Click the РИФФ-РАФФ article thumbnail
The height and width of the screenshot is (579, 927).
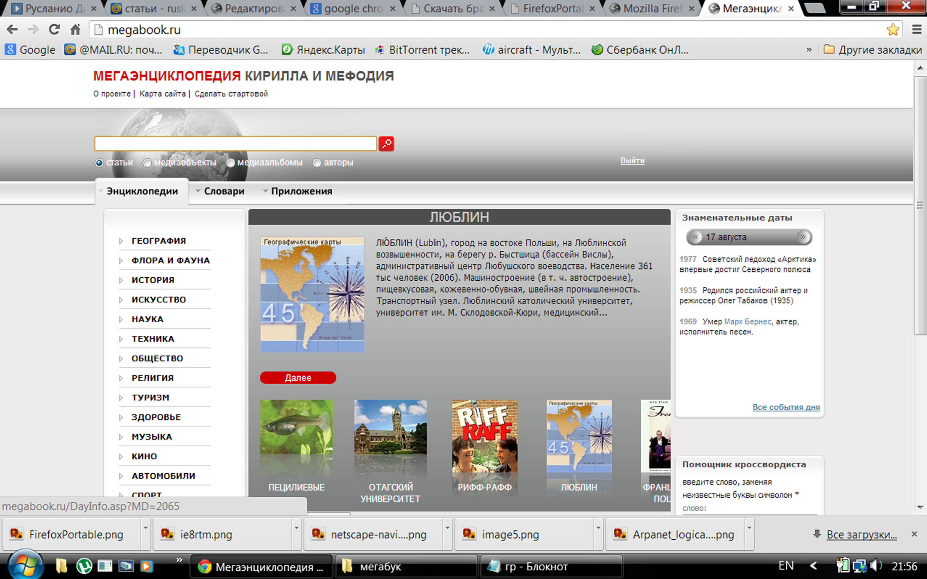[x=484, y=437]
